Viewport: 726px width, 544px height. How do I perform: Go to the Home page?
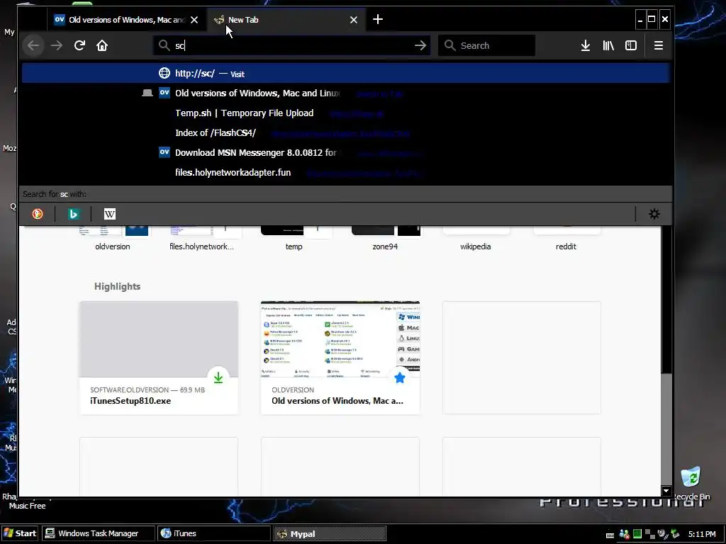(x=102, y=45)
